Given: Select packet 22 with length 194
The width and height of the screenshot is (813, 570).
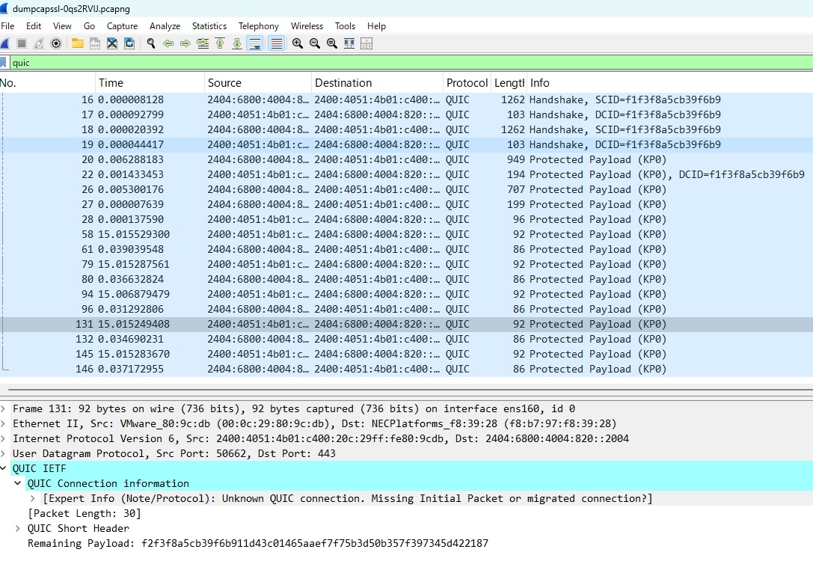Looking at the screenshot, I should point(407,175).
